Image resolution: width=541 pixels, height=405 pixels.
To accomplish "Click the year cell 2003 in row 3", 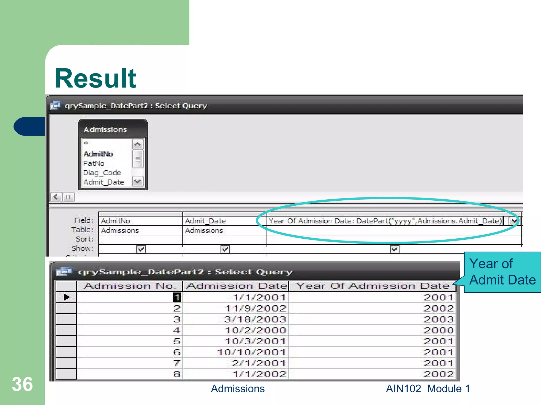I will click(372, 319).
